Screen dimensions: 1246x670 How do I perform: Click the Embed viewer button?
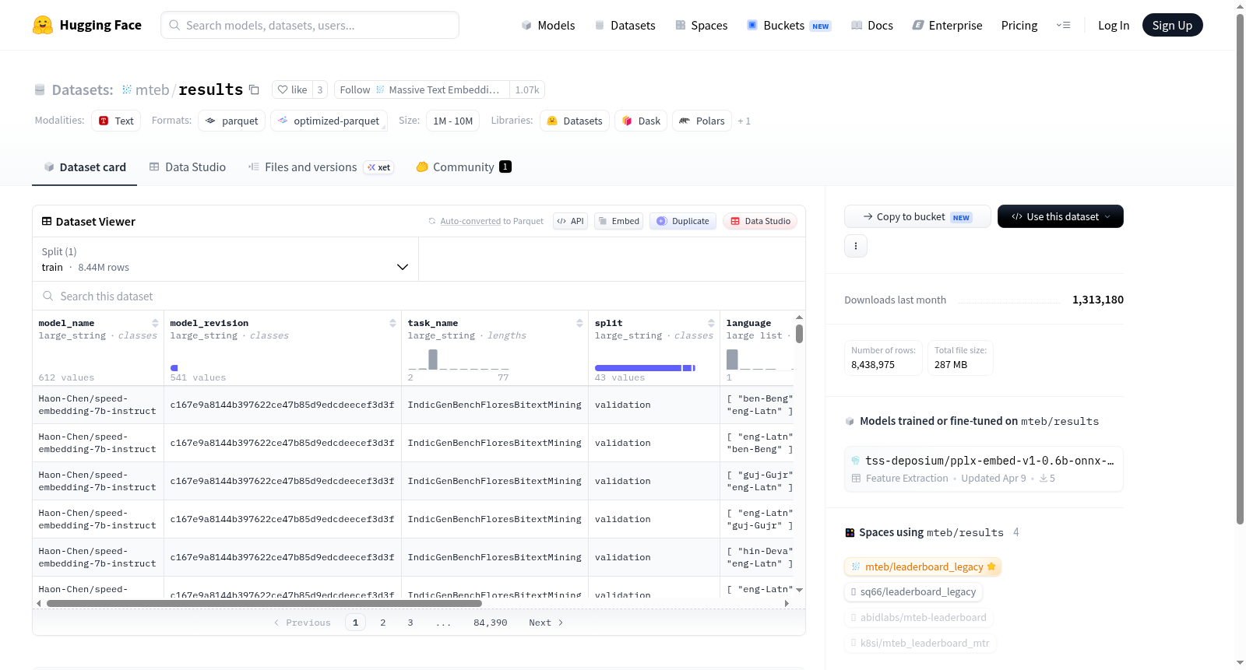pos(618,221)
